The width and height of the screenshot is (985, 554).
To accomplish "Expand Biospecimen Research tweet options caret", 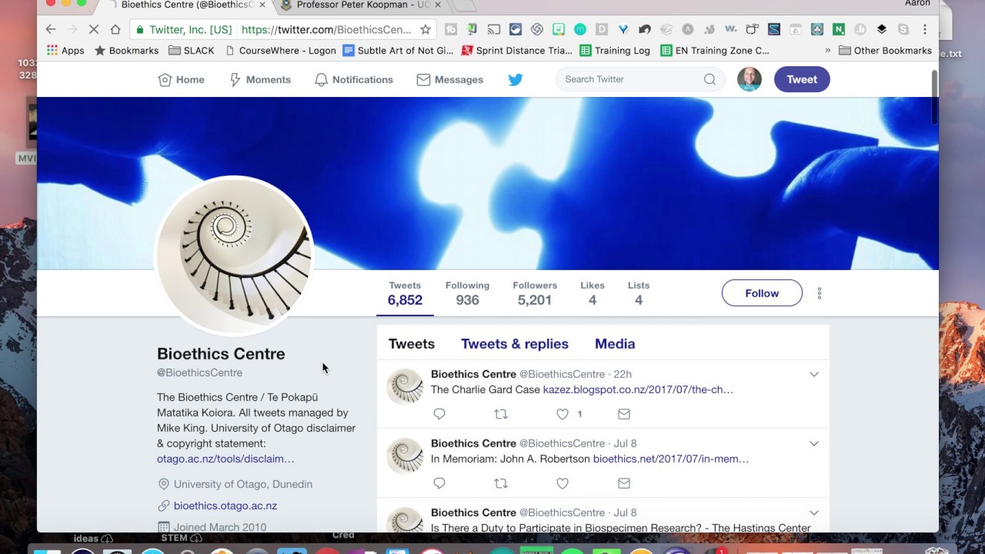I will [x=813, y=513].
